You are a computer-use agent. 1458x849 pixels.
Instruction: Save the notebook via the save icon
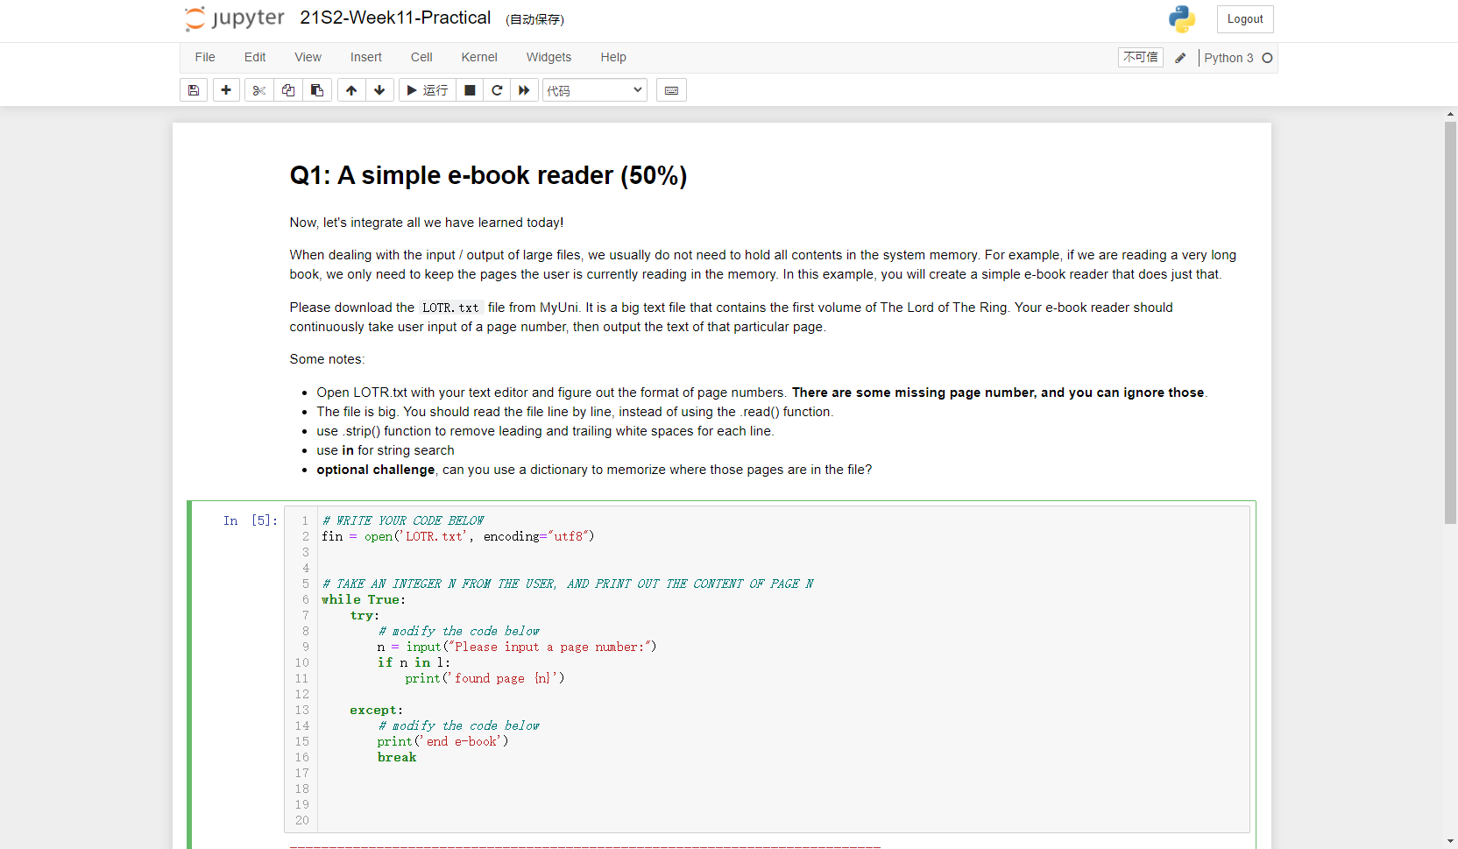[193, 89]
